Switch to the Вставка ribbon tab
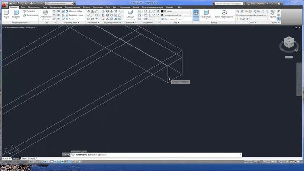Screen dimensions: 304x171 pos(86,7)
